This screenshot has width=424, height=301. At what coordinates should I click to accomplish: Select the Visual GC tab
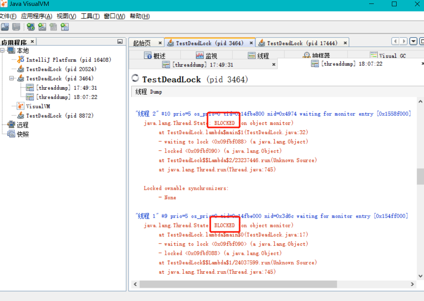pos(388,56)
